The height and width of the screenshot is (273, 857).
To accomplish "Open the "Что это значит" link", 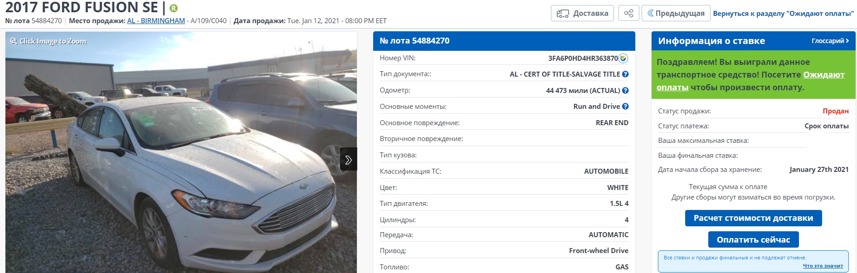I will [823, 266].
